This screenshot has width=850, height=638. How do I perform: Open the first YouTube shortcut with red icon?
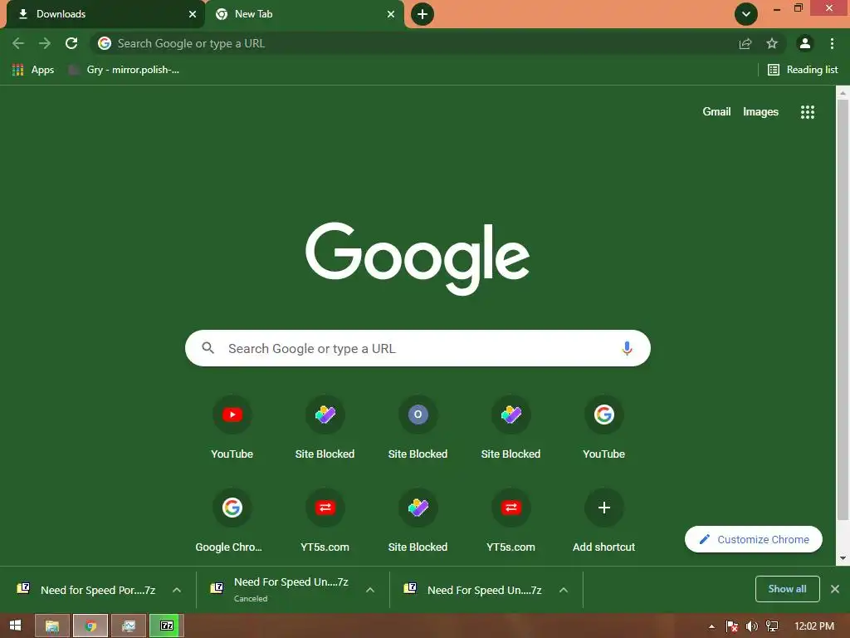click(x=232, y=429)
